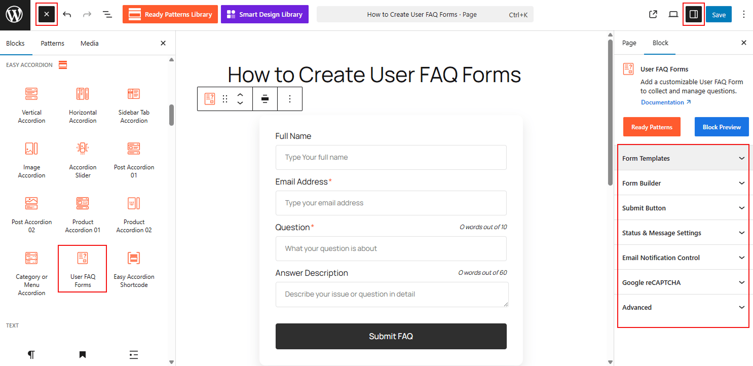Select the Vertical Accordion block
Viewport: 753px width, 366px height.
click(x=31, y=104)
